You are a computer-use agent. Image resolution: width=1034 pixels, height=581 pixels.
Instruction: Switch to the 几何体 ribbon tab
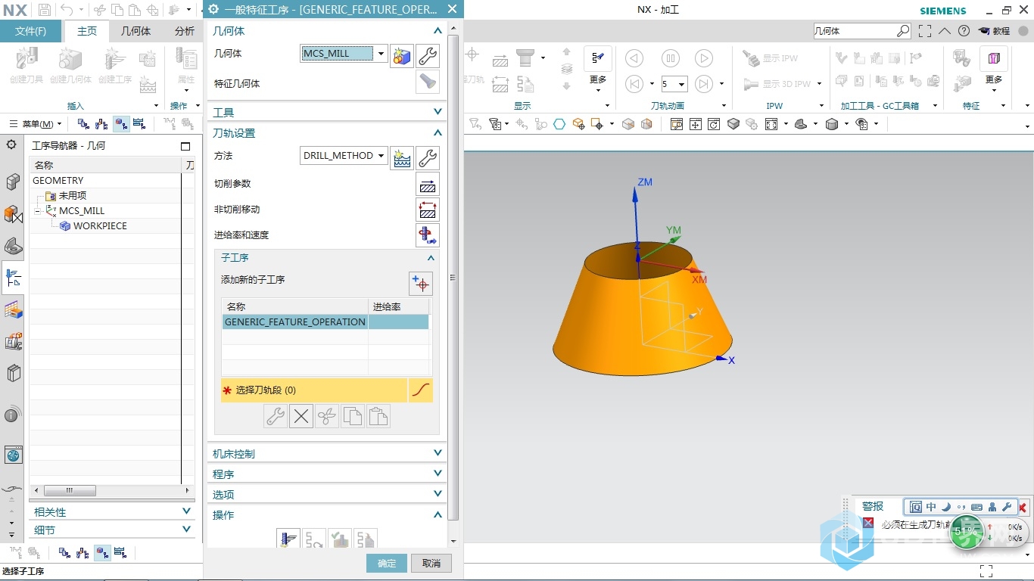pos(136,31)
